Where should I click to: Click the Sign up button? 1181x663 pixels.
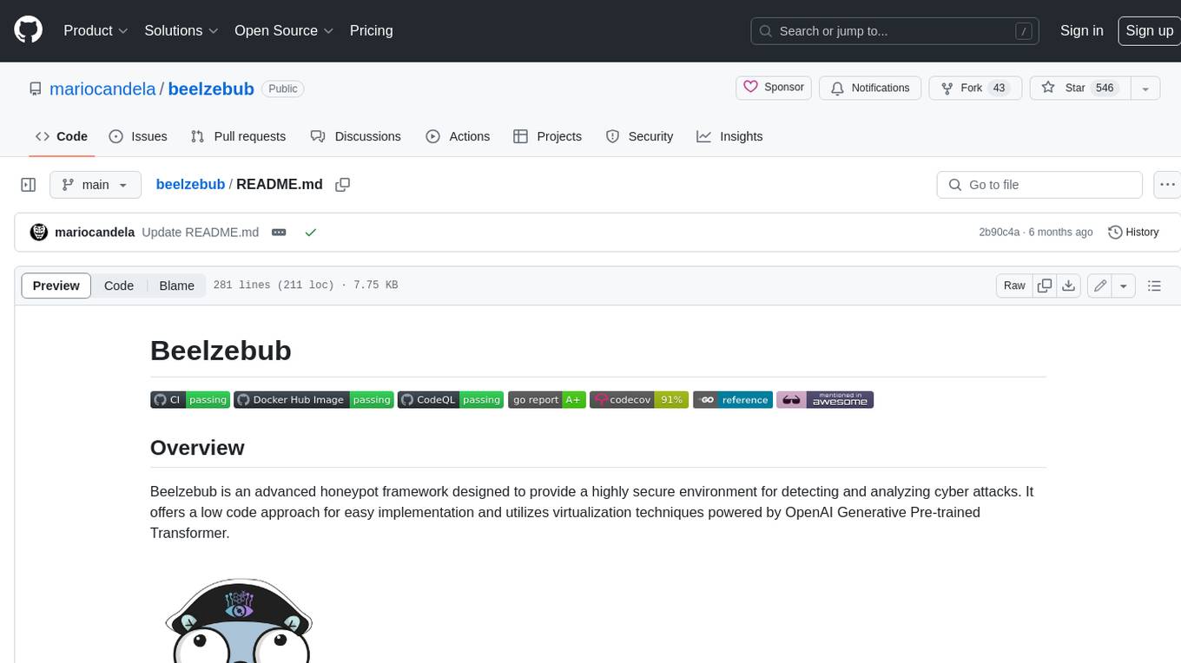coord(1149,30)
